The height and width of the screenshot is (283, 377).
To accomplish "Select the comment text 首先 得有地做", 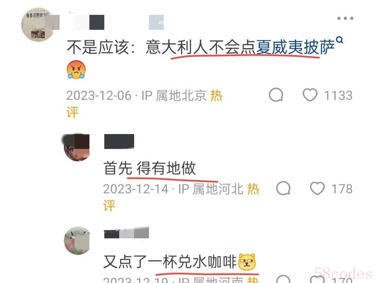I will (150, 168).
